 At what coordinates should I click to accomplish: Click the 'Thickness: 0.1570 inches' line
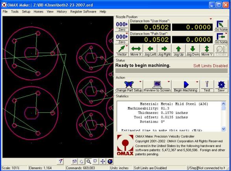163,113
